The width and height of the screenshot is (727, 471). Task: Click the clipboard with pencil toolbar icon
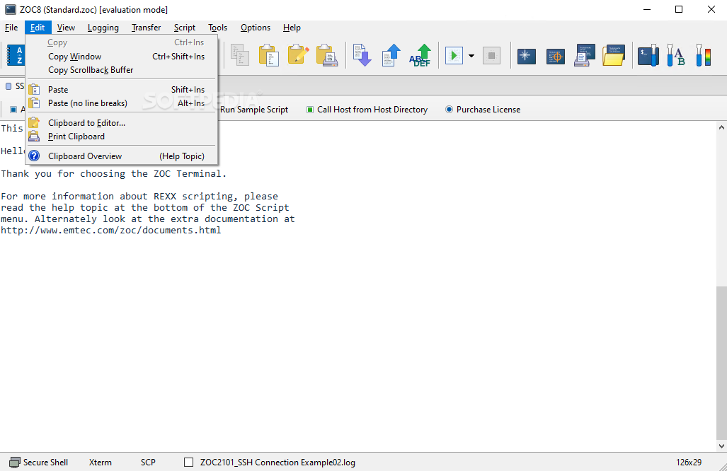pyautogui.click(x=298, y=56)
